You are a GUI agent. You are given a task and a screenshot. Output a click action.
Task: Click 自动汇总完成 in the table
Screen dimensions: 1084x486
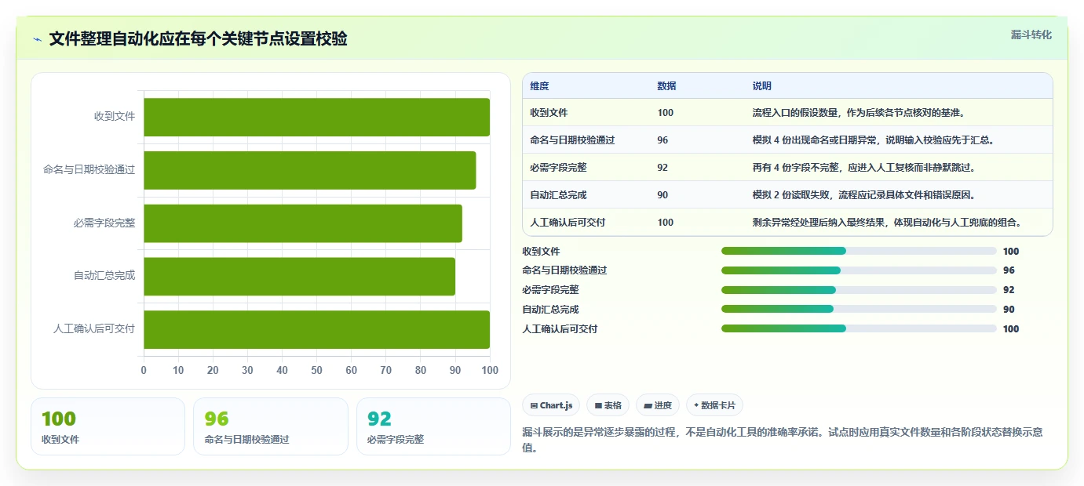pyautogui.click(x=558, y=194)
